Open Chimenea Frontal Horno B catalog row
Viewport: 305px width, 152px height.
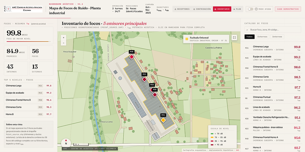pos(273,68)
